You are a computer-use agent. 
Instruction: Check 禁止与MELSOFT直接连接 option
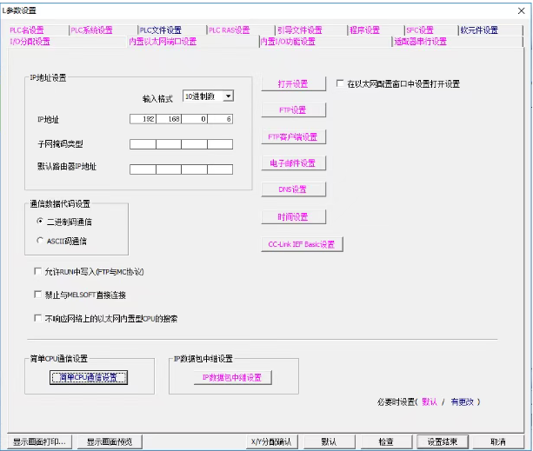pos(37,295)
